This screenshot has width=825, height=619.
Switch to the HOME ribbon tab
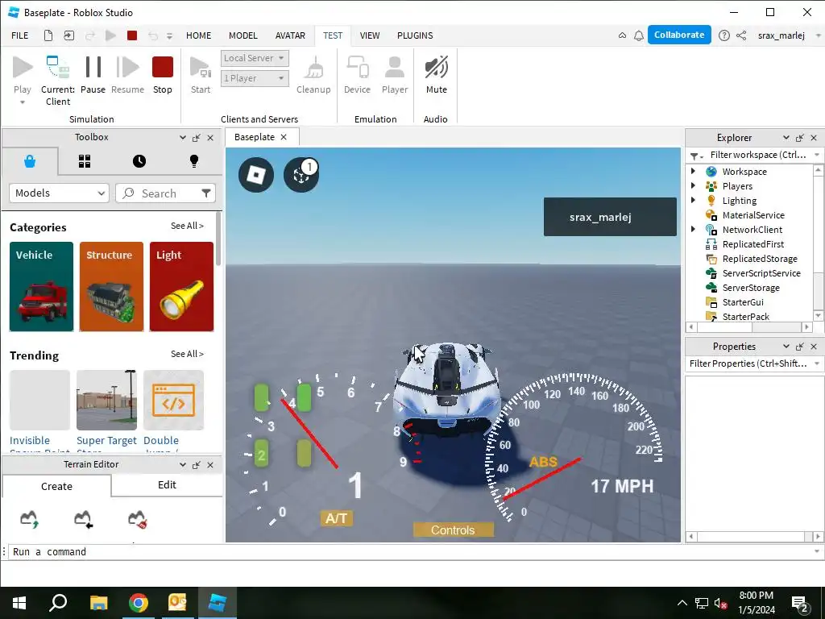198,35
